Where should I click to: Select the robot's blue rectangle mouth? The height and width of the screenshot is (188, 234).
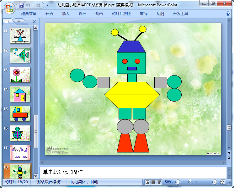132,69
